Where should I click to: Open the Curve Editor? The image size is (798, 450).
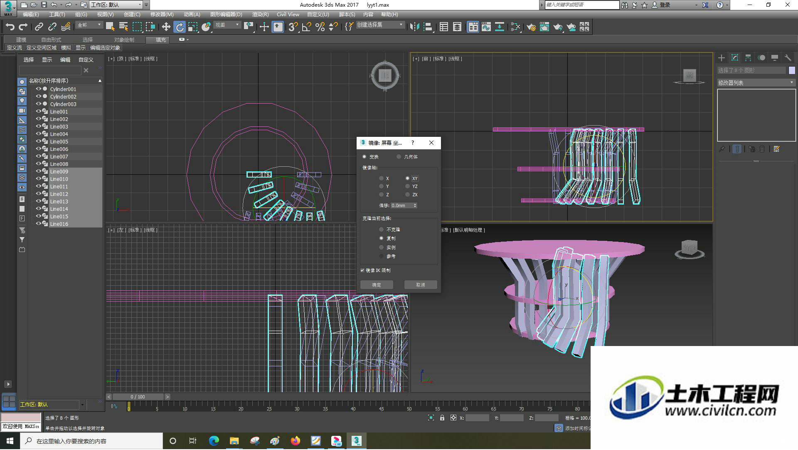tap(486, 27)
